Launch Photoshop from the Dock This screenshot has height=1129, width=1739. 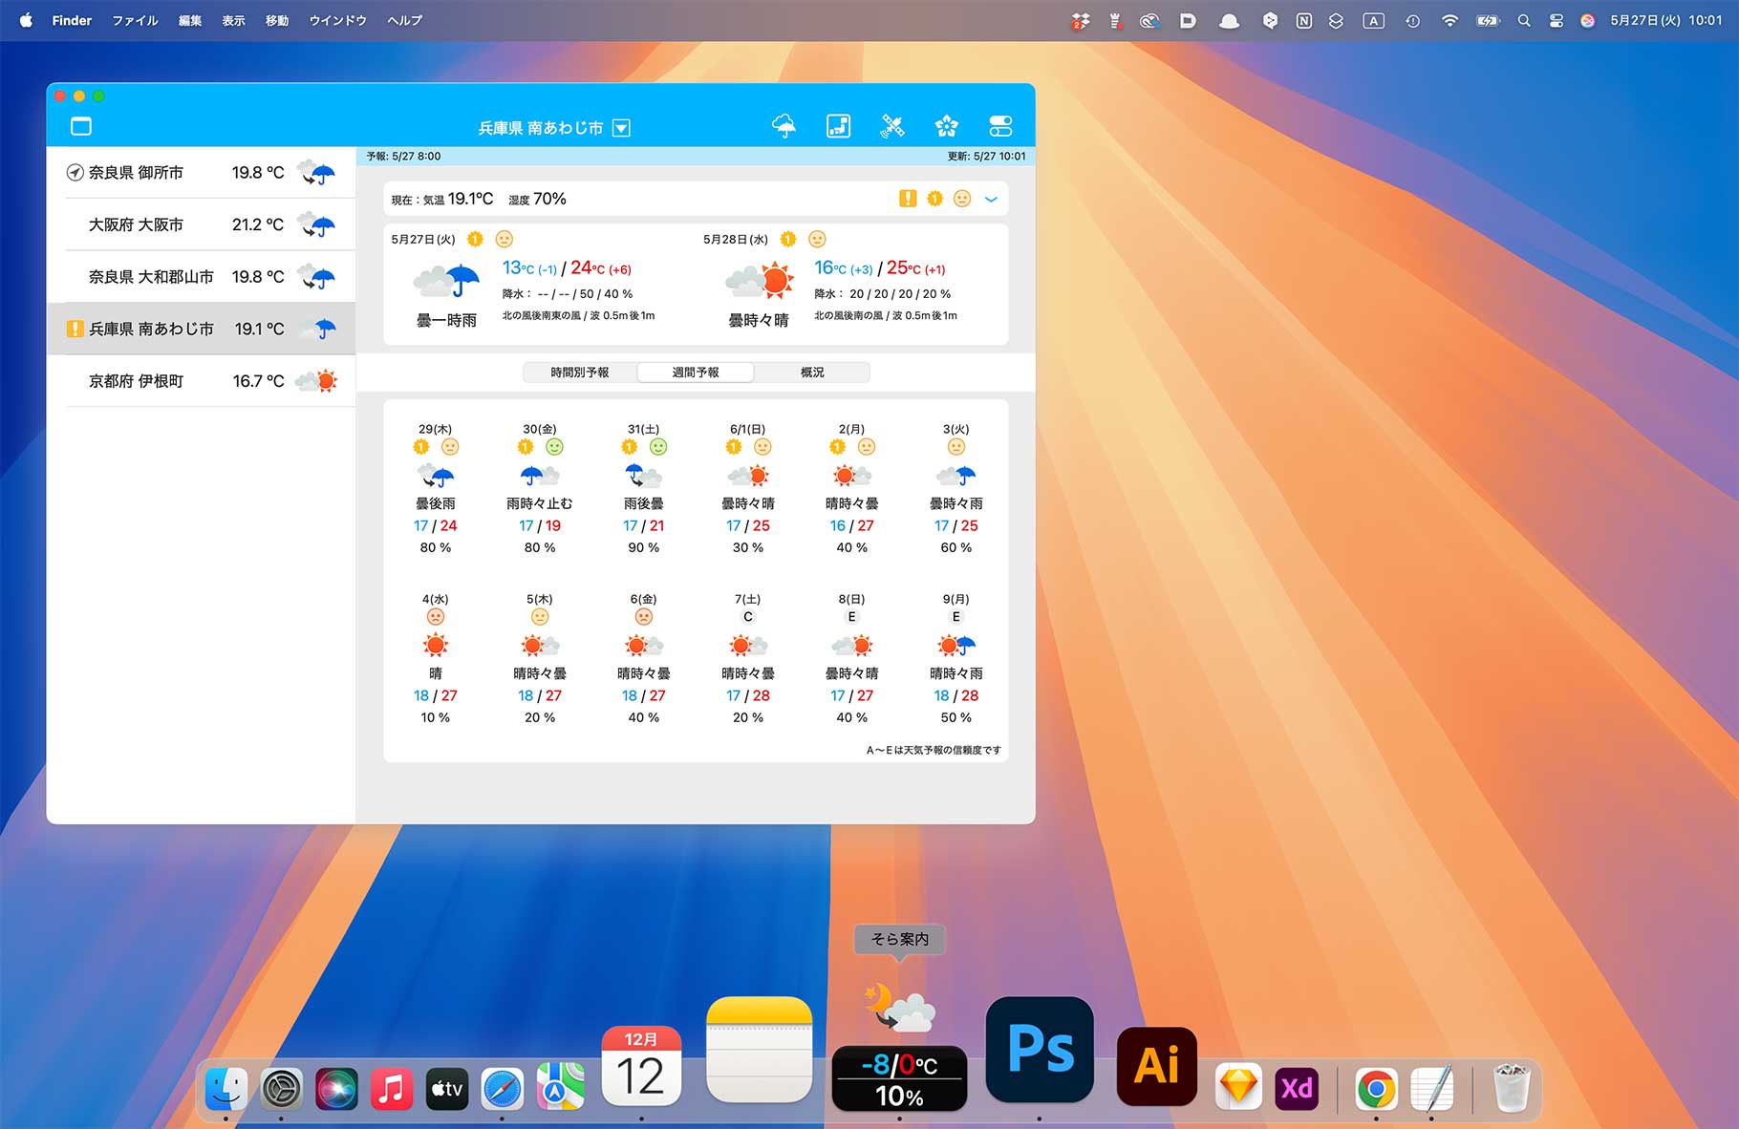pyautogui.click(x=1039, y=1051)
